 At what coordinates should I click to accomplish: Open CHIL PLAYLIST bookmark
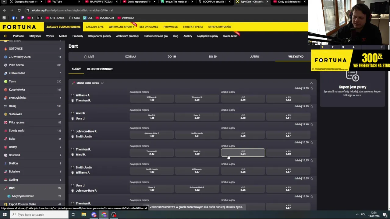pos(55,18)
